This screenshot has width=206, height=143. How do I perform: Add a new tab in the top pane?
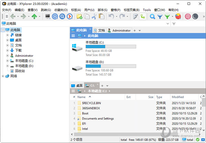135,31
